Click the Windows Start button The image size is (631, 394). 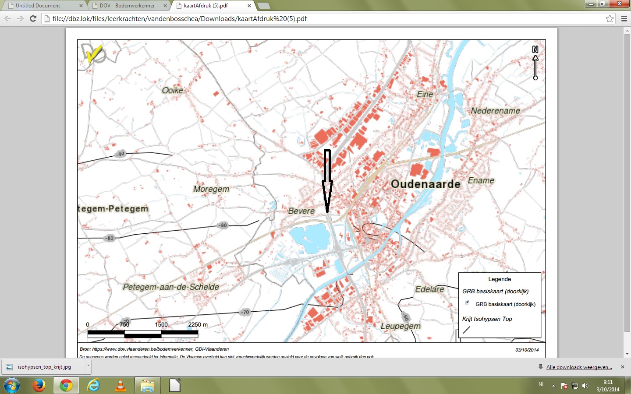[11, 386]
